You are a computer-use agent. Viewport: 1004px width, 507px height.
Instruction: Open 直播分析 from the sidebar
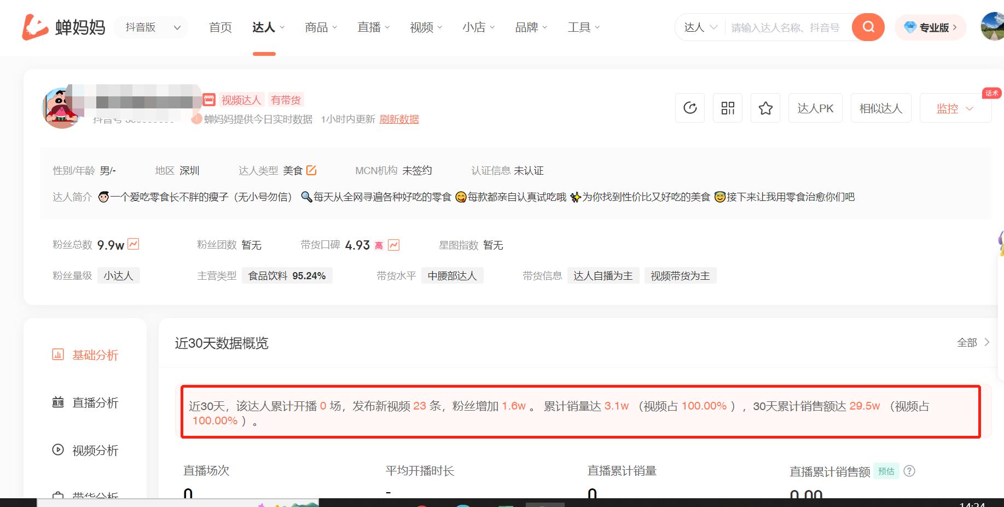[95, 403]
